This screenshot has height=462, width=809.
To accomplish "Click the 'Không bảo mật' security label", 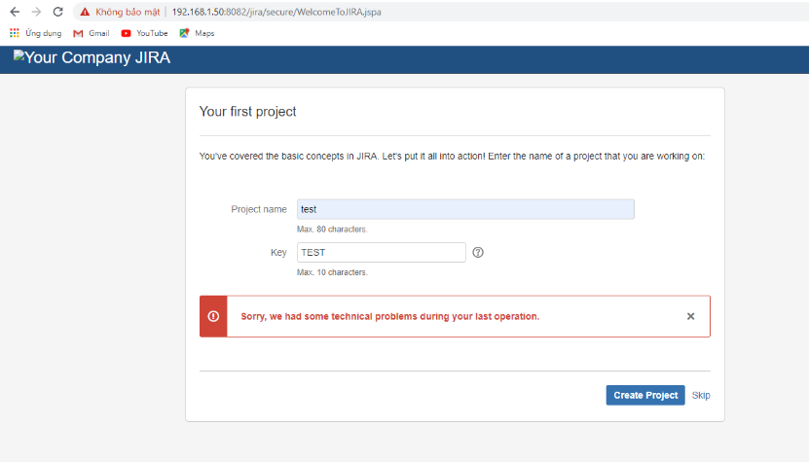I will pyautogui.click(x=128, y=12).
